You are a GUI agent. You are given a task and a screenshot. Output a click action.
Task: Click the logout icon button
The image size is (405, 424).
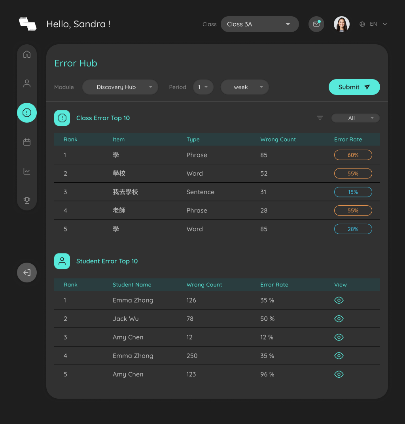(27, 273)
